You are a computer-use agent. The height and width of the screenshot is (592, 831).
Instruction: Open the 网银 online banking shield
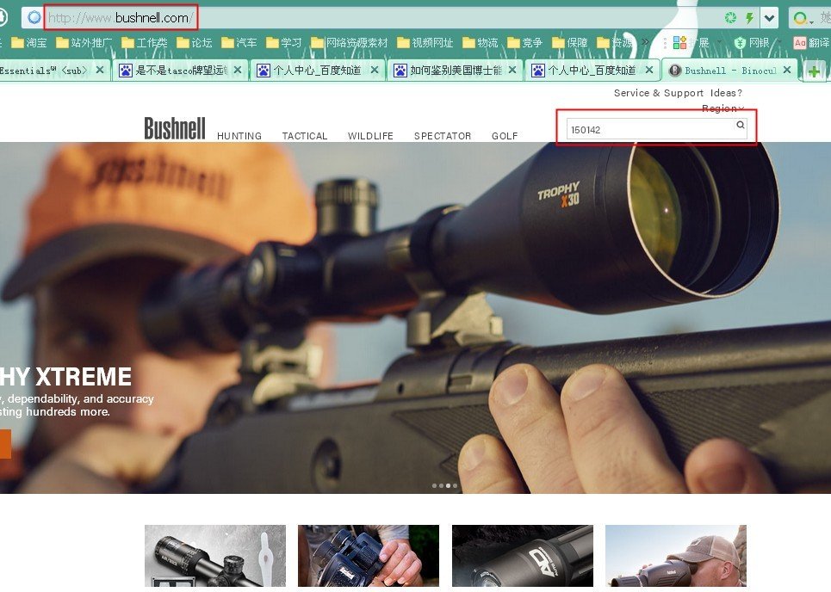tap(752, 42)
